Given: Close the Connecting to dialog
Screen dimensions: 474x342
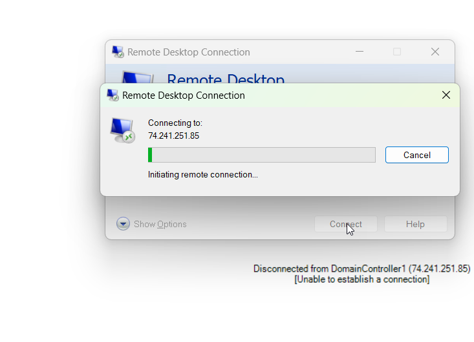Looking at the screenshot, I should [x=446, y=96].
